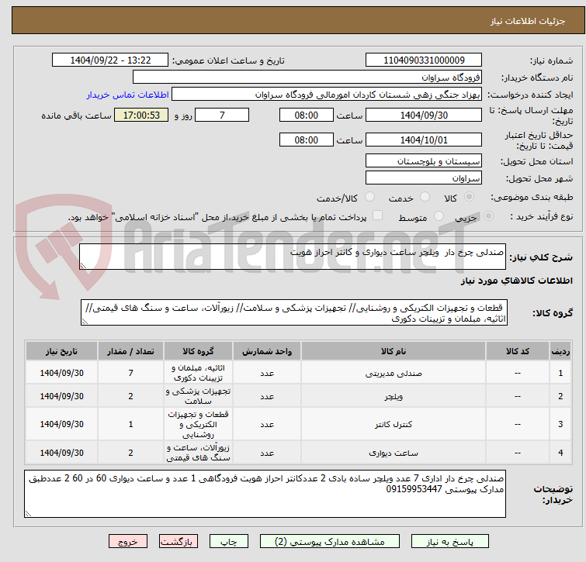This screenshot has width=586, height=562.
Task: Click the price validity time 08:00 field
Action: tap(306, 140)
